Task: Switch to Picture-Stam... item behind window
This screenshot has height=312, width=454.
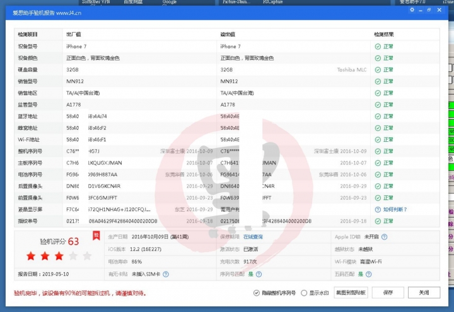Action: [236, 2]
